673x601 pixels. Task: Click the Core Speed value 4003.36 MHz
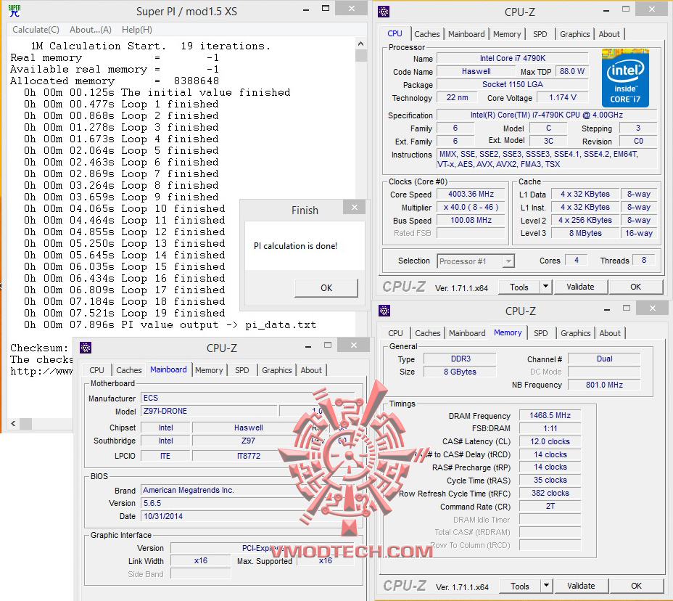point(471,194)
